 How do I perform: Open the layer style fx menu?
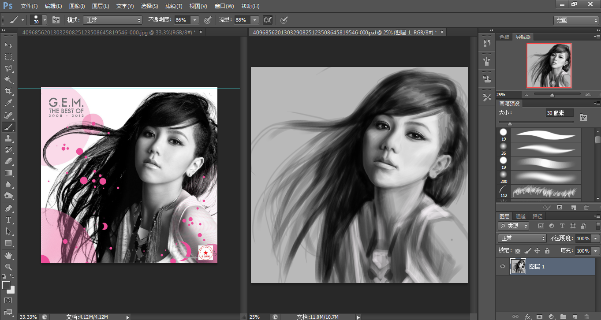coord(528,316)
